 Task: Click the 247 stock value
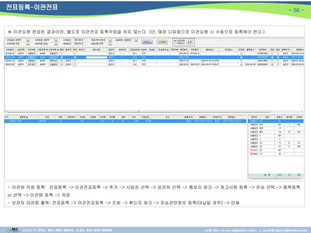(280, 150)
